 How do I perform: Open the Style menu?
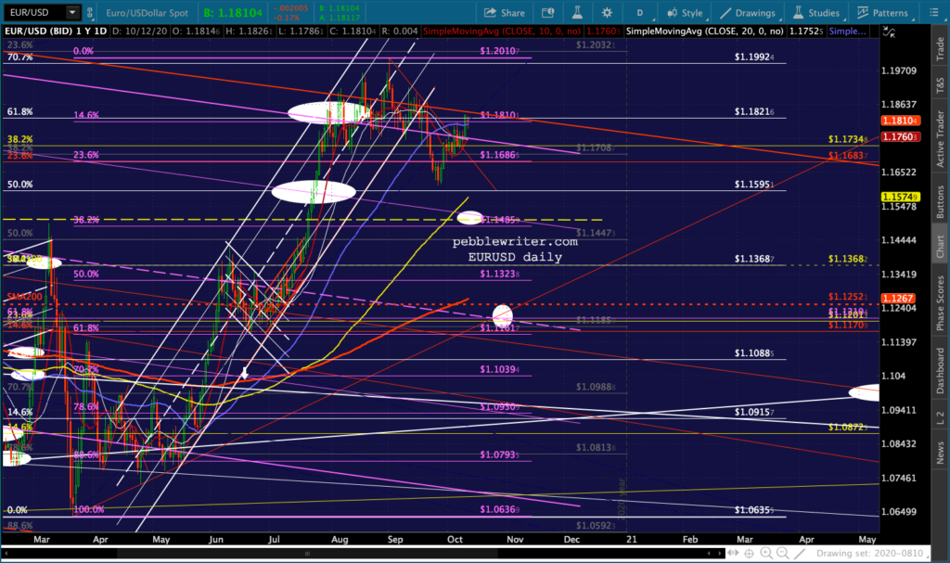(x=686, y=13)
